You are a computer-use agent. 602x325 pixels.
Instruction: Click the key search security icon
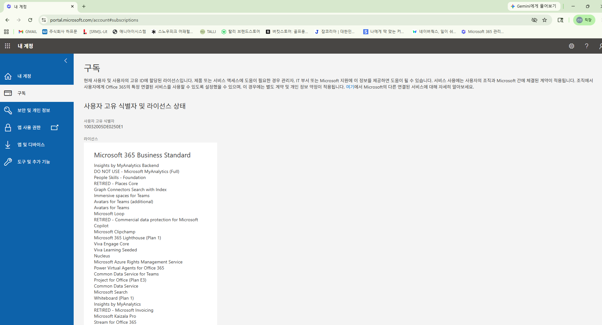coord(8,110)
